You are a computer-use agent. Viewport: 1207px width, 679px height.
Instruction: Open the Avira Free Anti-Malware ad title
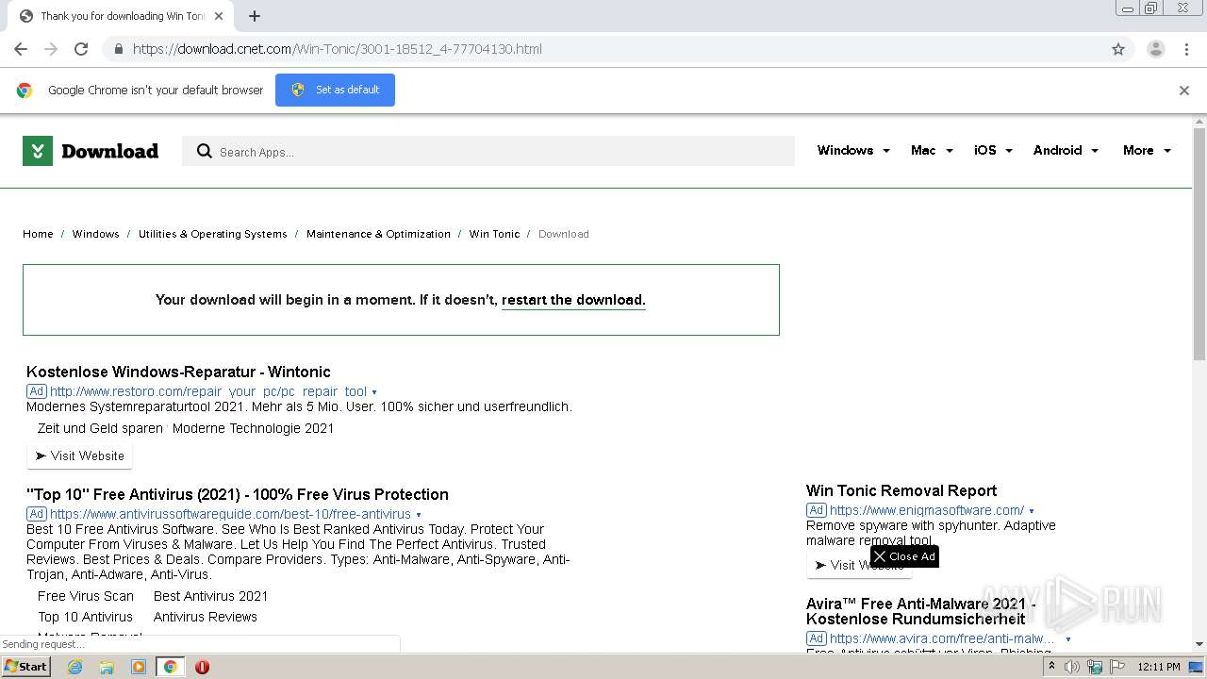point(921,611)
